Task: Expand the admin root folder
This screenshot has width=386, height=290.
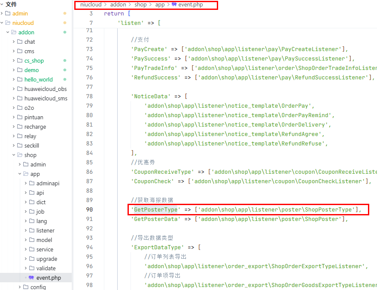Action: coord(3,14)
